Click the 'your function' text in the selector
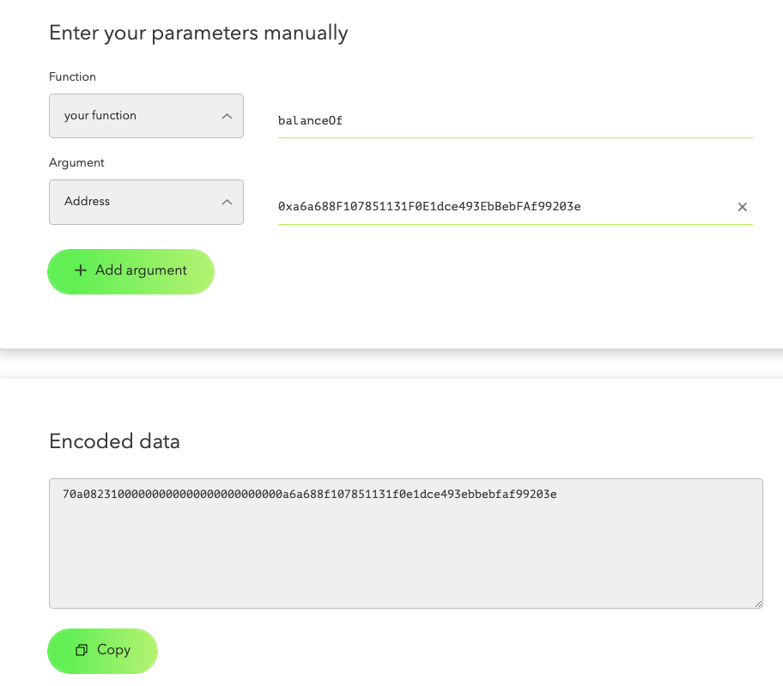The height and width of the screenshot is (686, 783). (100, 116)
